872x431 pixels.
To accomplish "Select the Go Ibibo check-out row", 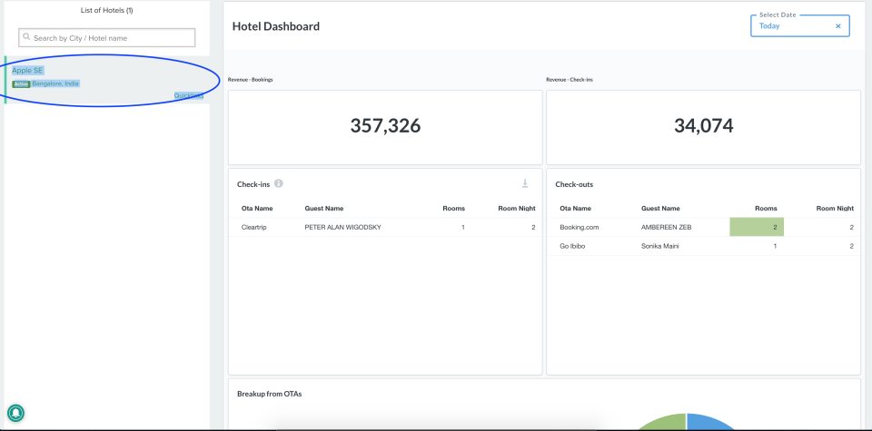I will coord(703,246).
